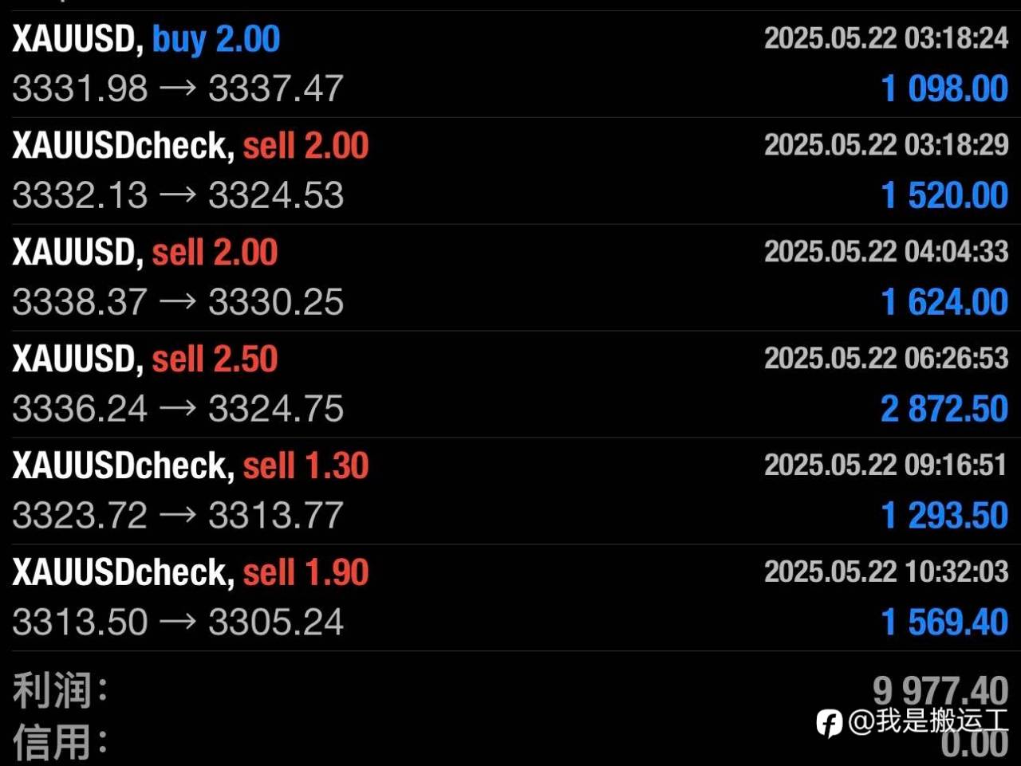
Task: Select the XAUUSDcheck sell 2.00 trade entry
Action: point(510,171)
